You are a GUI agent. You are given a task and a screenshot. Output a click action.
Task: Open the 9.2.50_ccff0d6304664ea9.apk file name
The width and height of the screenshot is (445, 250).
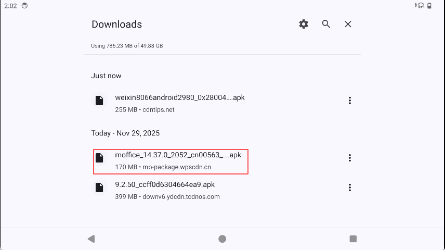pos(165,184)
